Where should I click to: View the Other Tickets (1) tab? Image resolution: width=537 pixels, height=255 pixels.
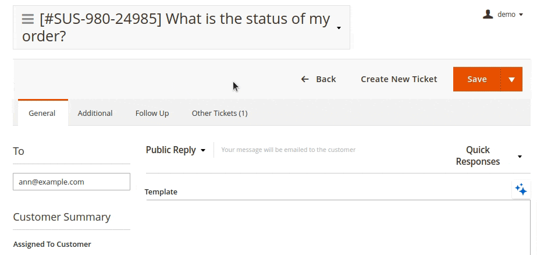point(219,113)
